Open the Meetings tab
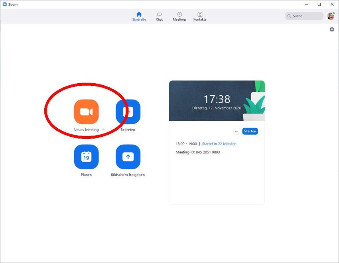This screenshot has width=339, height=263. point(179,16)
